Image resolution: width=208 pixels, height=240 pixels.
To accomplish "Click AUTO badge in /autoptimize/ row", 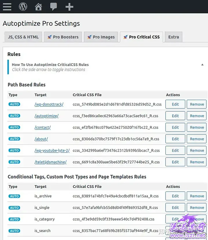I will 14,116.
